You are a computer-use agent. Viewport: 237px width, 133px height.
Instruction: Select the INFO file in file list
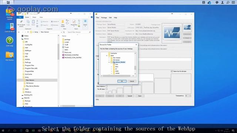(65, 50)
